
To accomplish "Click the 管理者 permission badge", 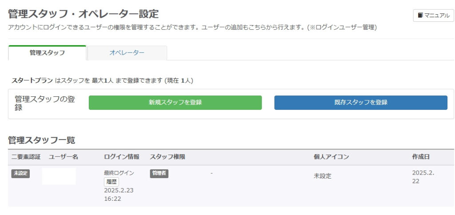I will [x=159, y=174].
